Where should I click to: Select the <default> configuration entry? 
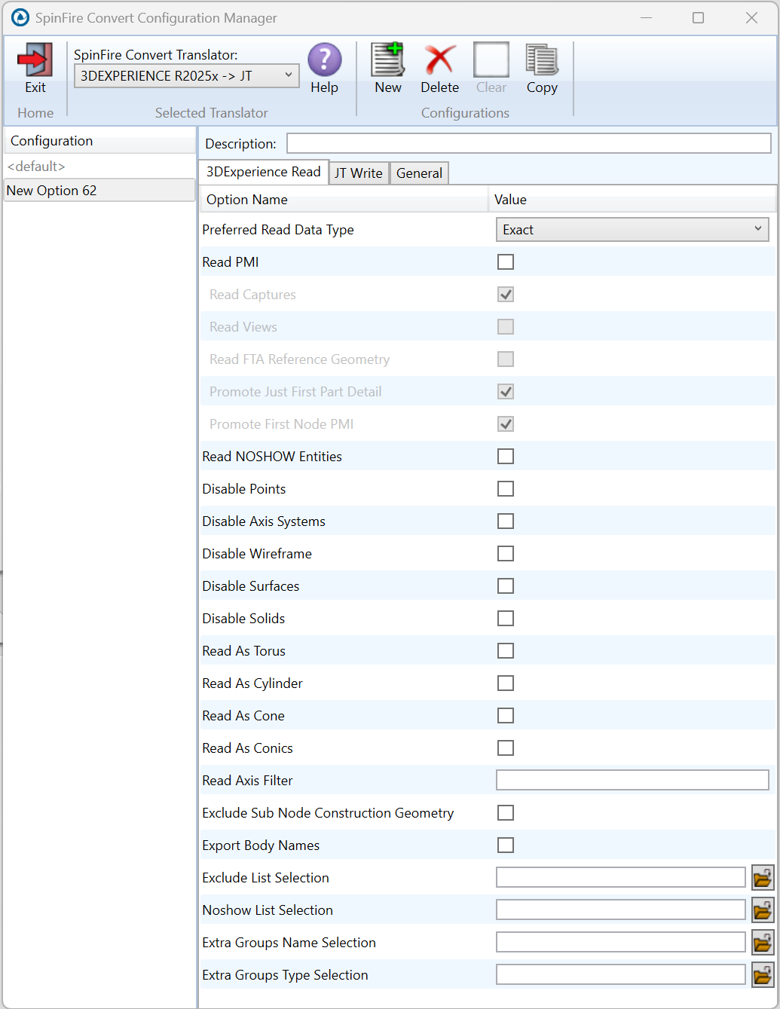pos(99,167)
